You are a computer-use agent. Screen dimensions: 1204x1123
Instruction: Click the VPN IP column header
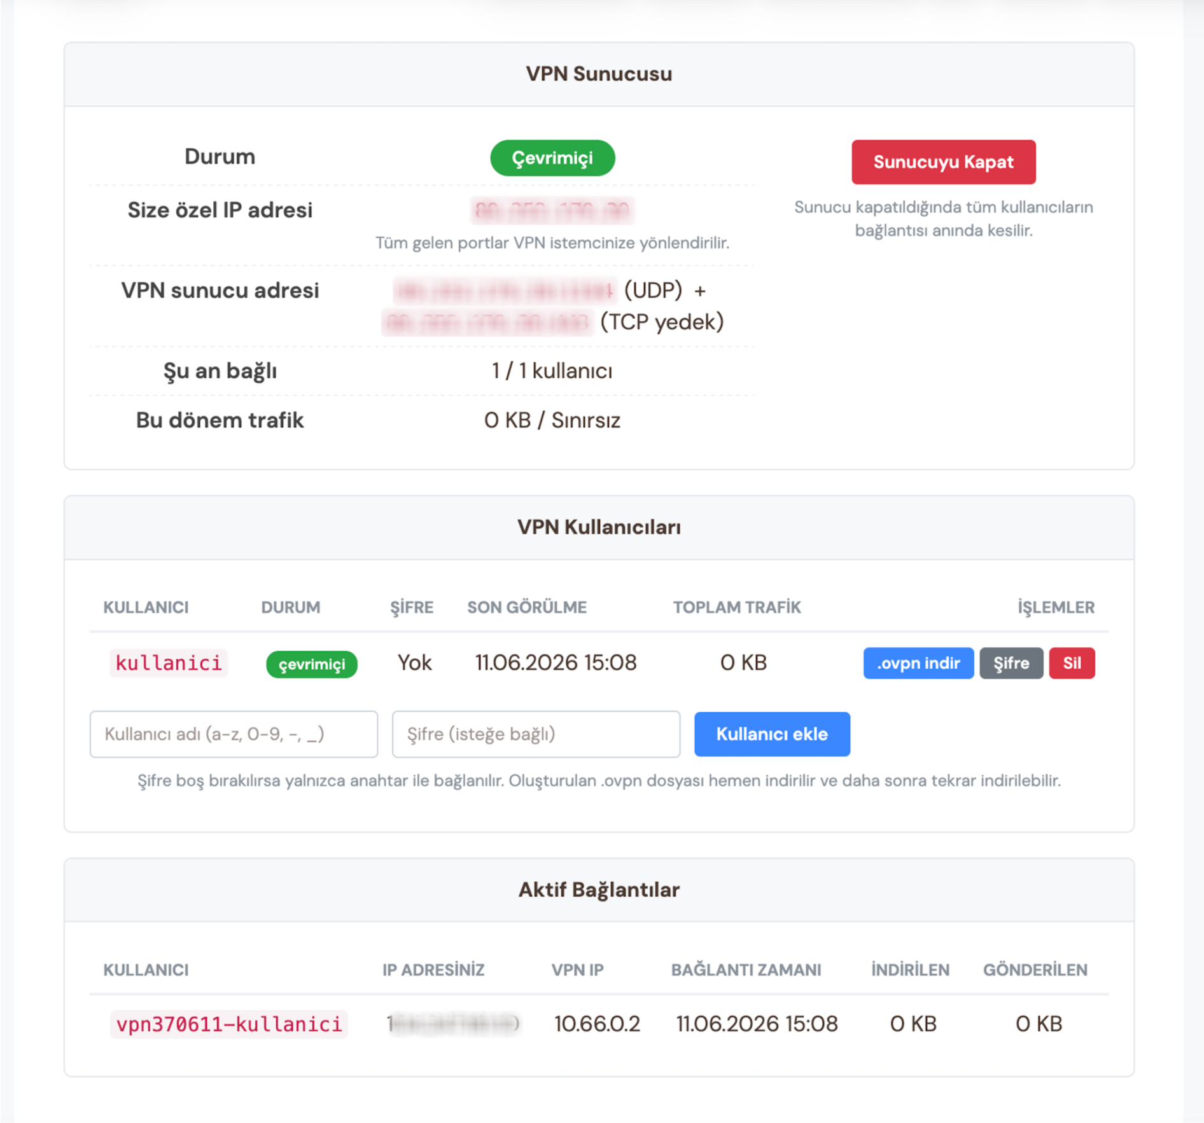pyautogui.click(x=577, y=970)
